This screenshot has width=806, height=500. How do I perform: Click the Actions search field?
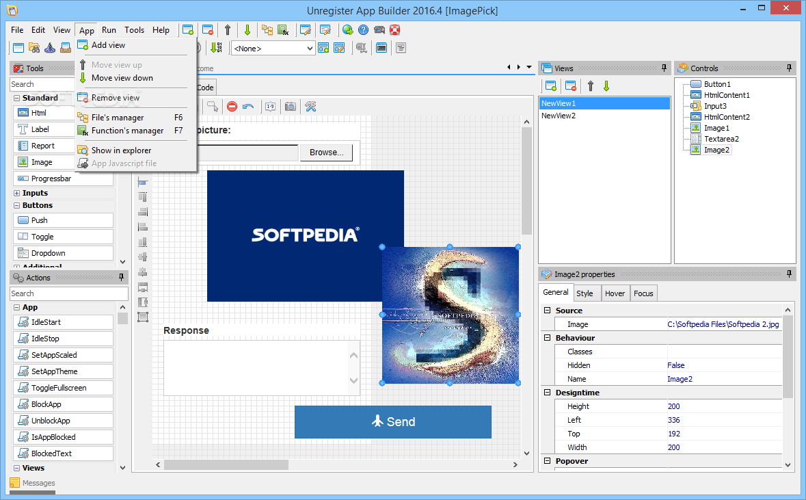click(69, 293)
